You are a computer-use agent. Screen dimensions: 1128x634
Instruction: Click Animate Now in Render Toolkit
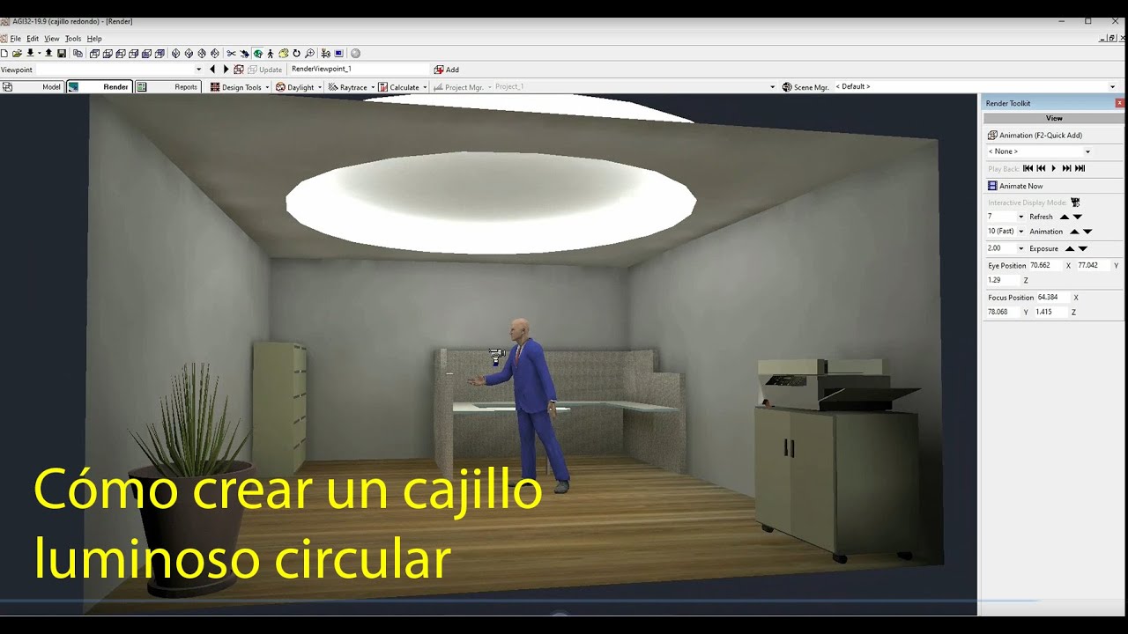(x=1015, y=186)
